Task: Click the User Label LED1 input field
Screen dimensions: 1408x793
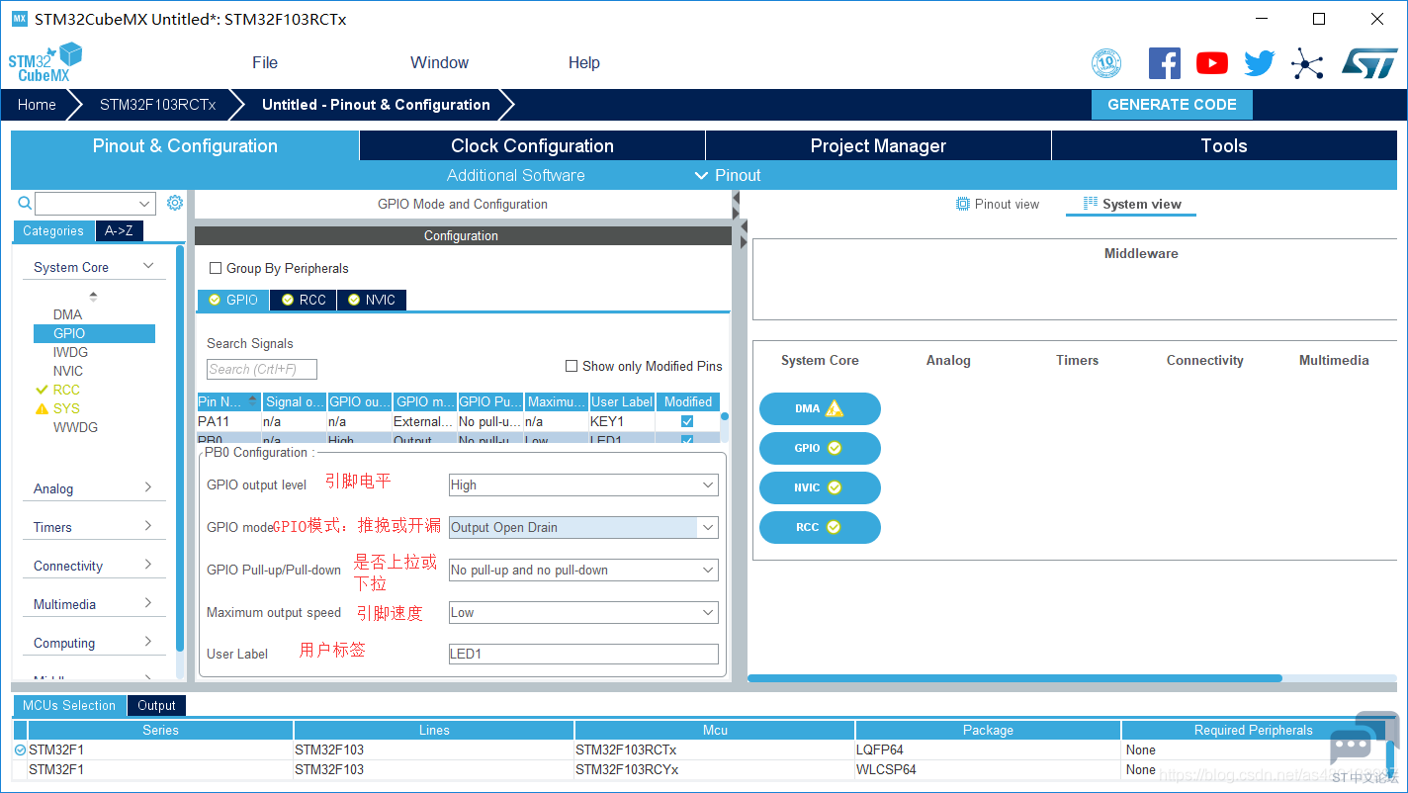Action: tap(583, 654)
